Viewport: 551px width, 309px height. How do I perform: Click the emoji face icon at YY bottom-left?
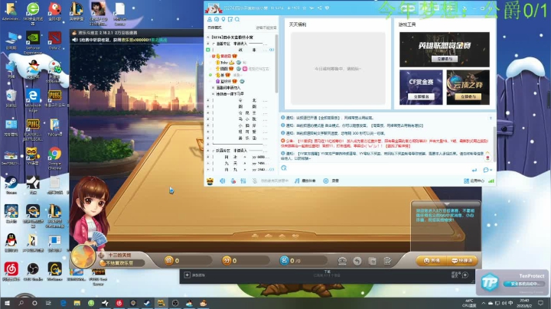pyautogui.click(x=210, y=181)
